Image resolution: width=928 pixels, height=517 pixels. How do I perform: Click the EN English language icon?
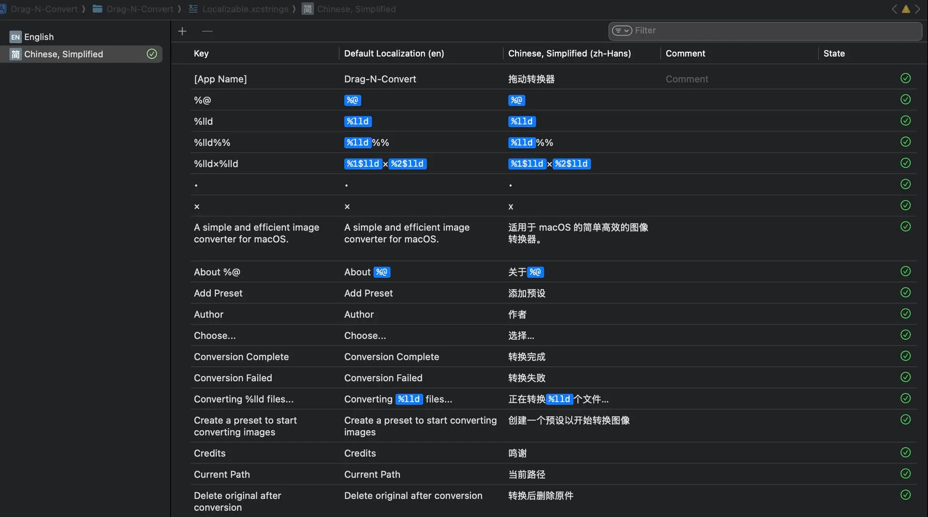[x=15, y=37]
